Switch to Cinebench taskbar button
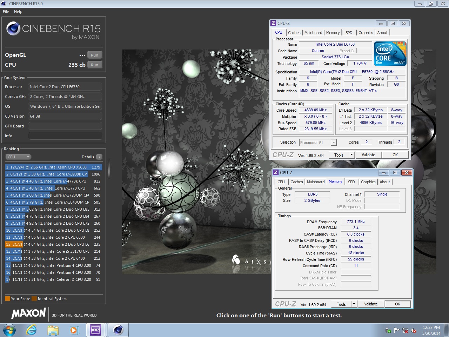The height and width of the screenshot is (337, 449). 118,330
